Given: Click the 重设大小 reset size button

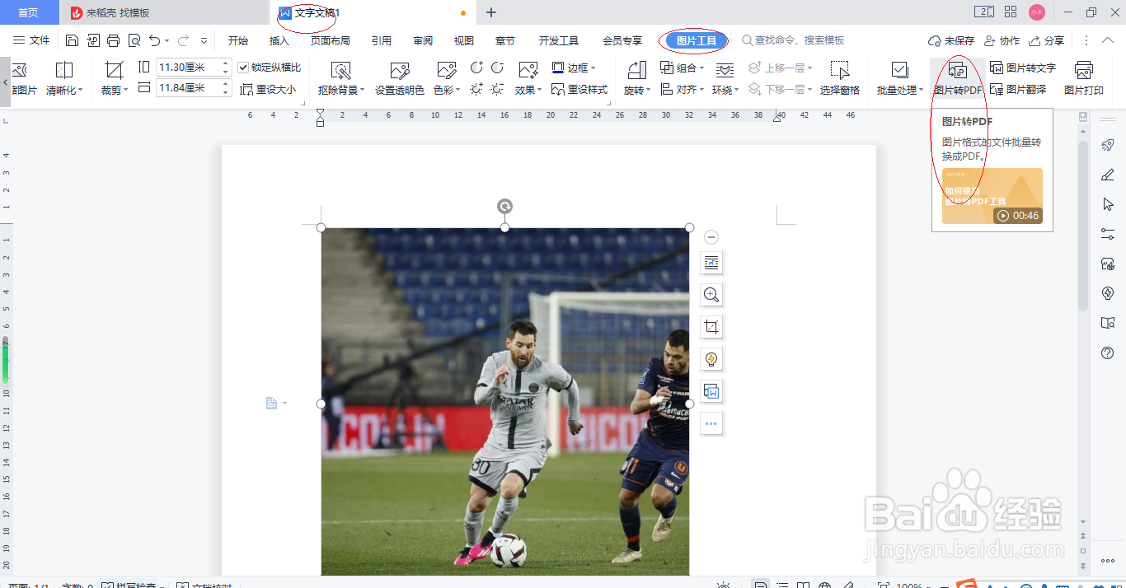Looking at the screenshot, I should 268,90.
